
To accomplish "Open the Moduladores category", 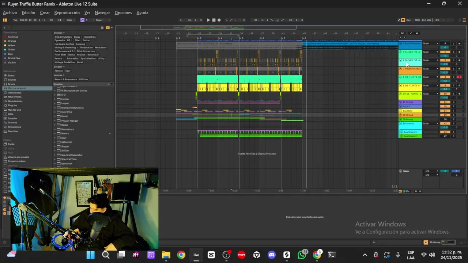I will 15,101.
